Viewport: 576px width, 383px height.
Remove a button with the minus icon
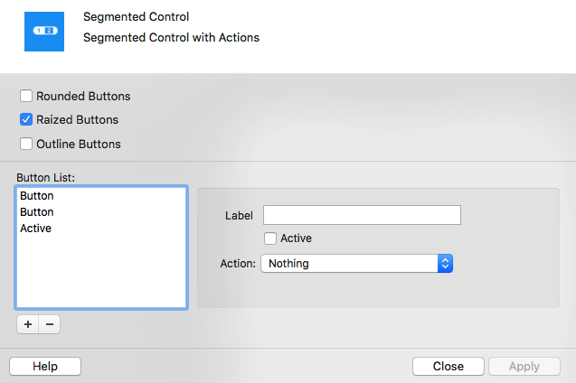[x=50, y=324]
